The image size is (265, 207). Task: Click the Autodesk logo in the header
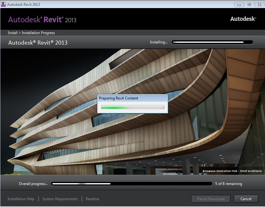click(243, 19)
